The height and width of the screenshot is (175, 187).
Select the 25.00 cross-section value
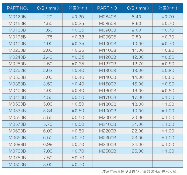(138, 151)
